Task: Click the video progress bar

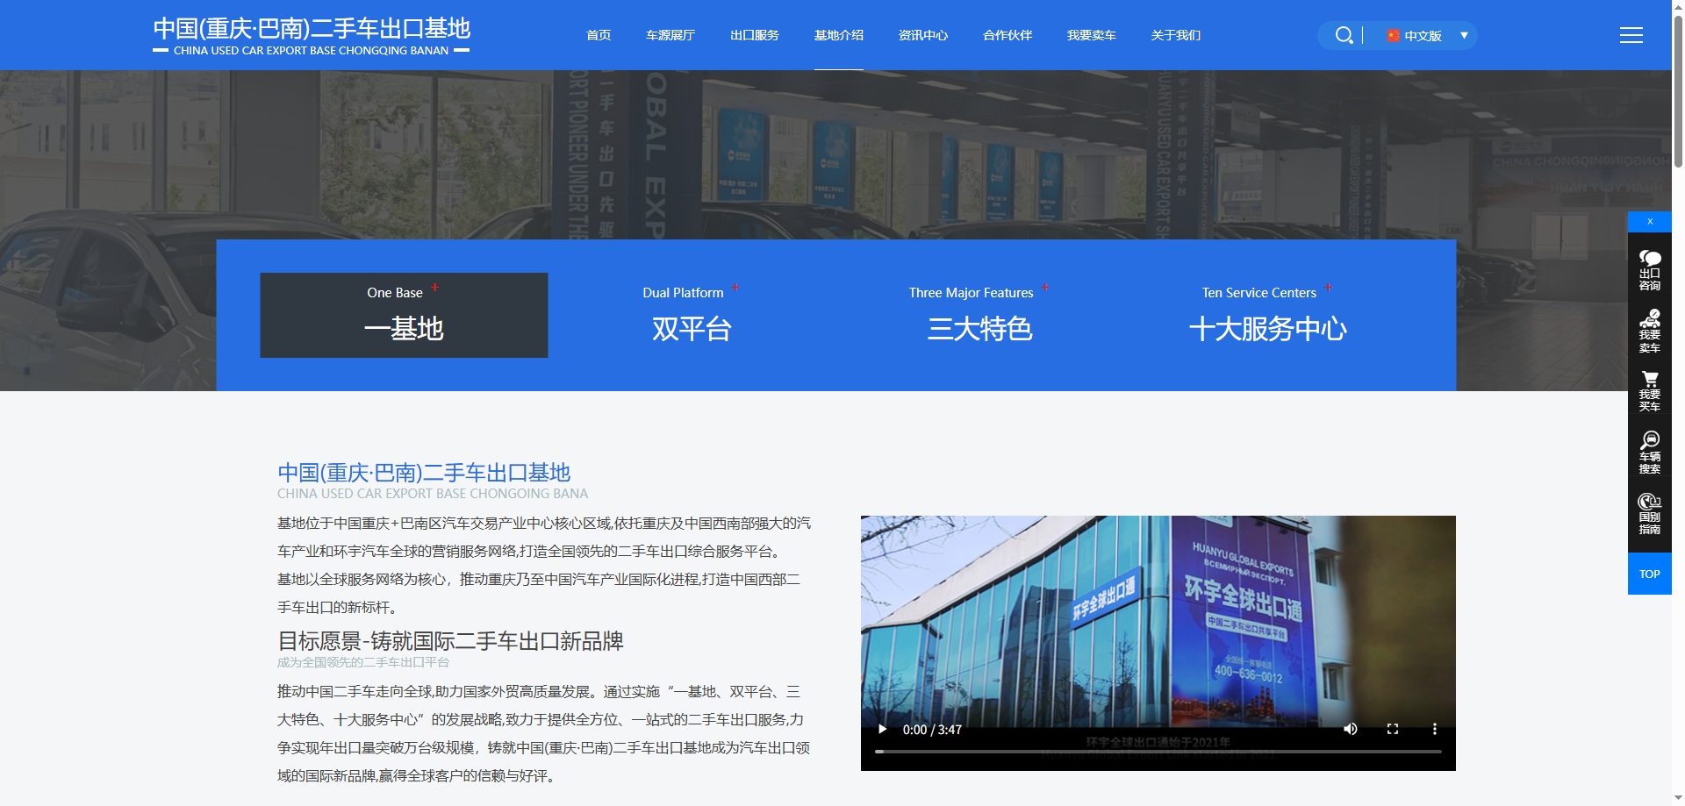Action: [x=1158, y=752]
